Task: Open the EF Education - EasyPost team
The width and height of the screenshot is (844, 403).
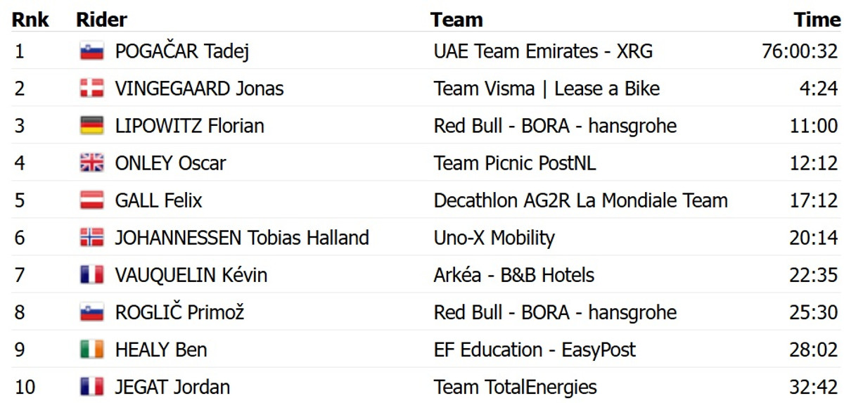Action: click(x=535, y=350)
